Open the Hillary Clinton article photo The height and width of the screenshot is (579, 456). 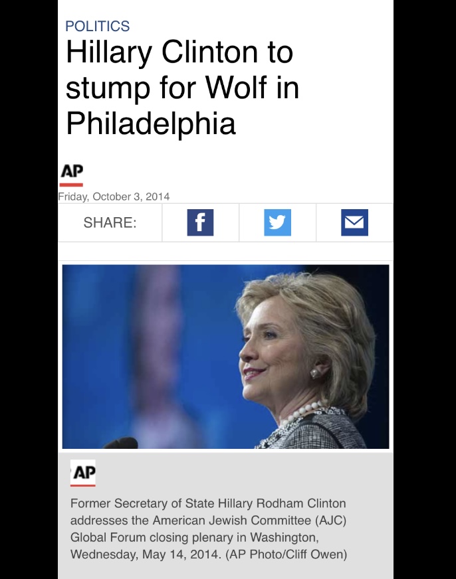point(225,357)
